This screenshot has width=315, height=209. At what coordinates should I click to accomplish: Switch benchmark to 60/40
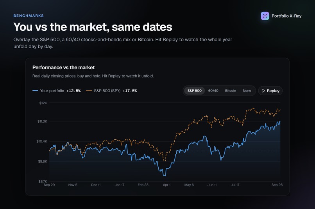tap(213, 91)
